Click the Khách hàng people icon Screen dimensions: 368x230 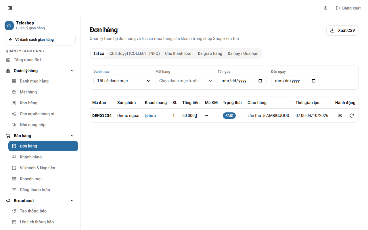14,157
